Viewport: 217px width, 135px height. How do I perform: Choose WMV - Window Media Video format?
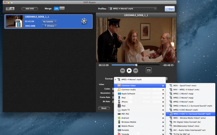coord(190,118)
